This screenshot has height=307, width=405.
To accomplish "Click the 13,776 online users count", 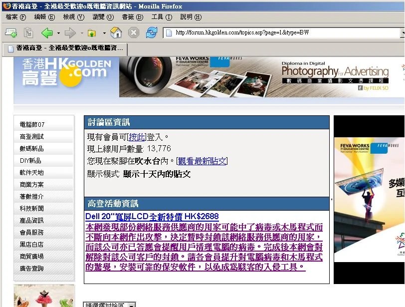I will pos(159,149).
